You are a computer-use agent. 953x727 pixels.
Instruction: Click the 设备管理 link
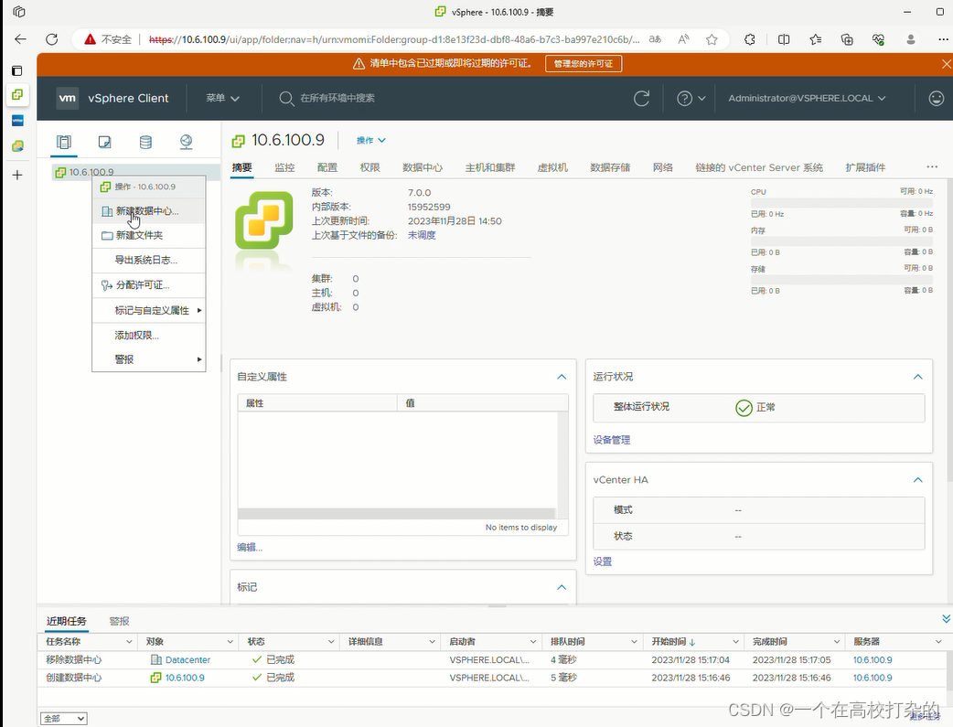[x=612, y=440]
